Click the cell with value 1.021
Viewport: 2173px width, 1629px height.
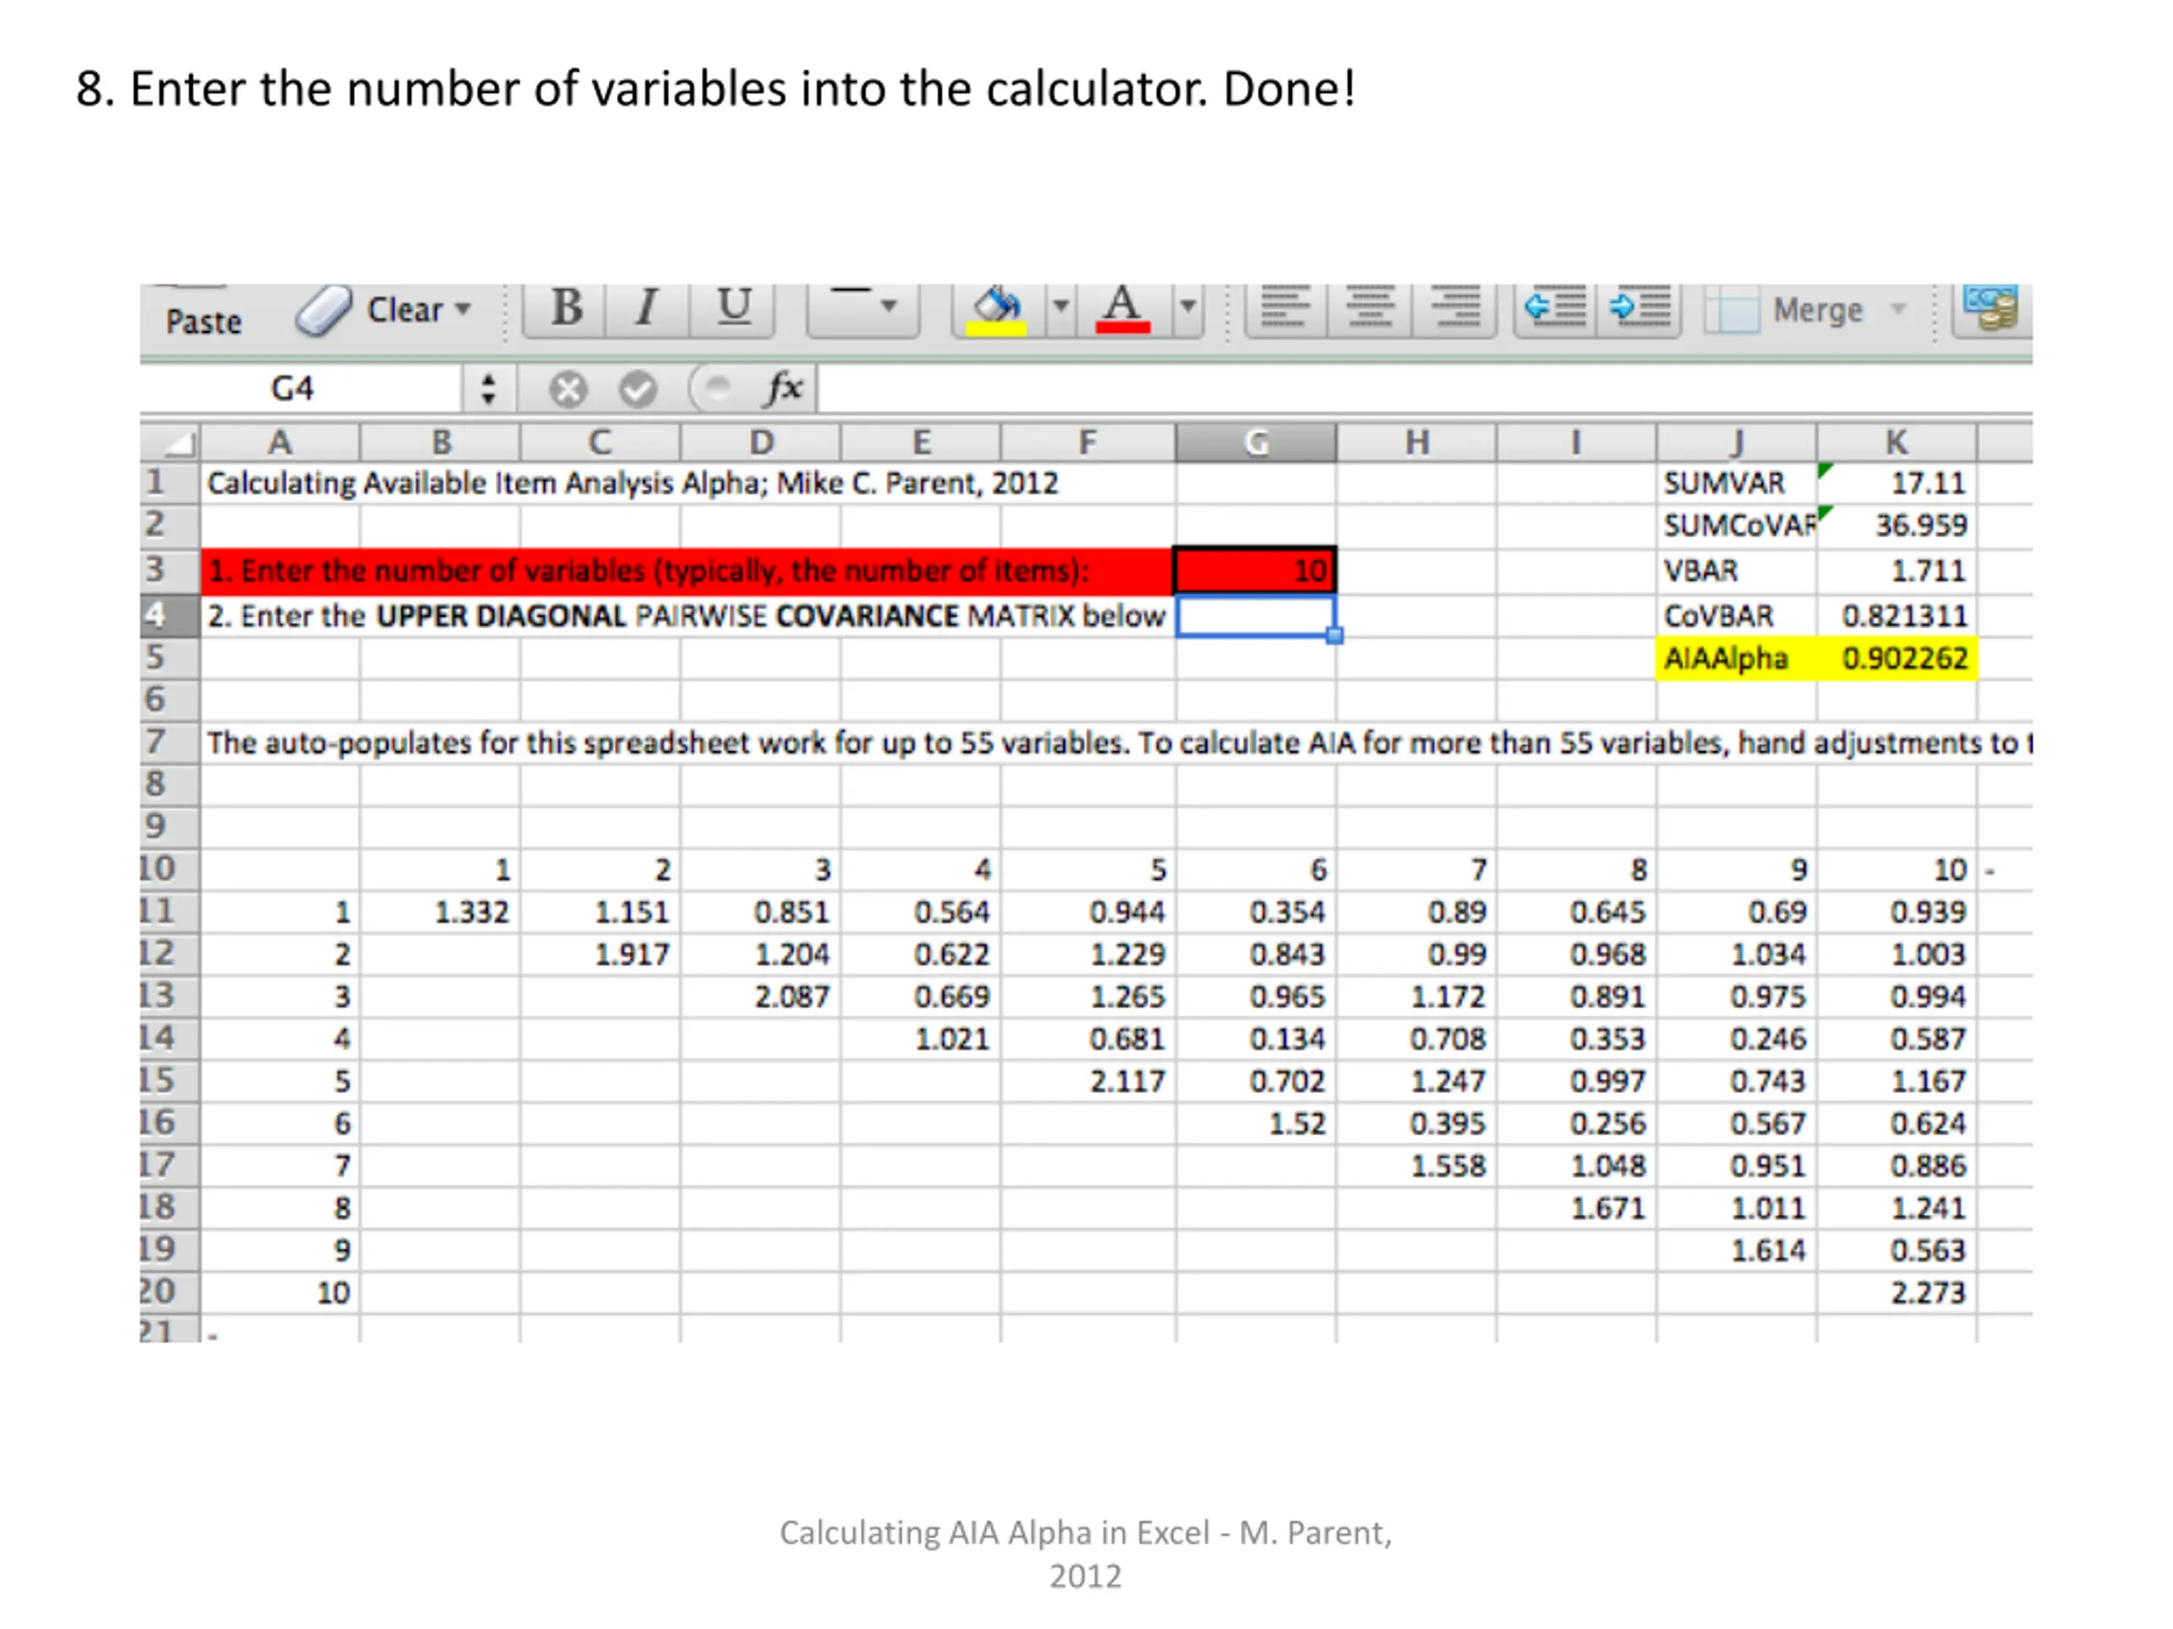920,1038
